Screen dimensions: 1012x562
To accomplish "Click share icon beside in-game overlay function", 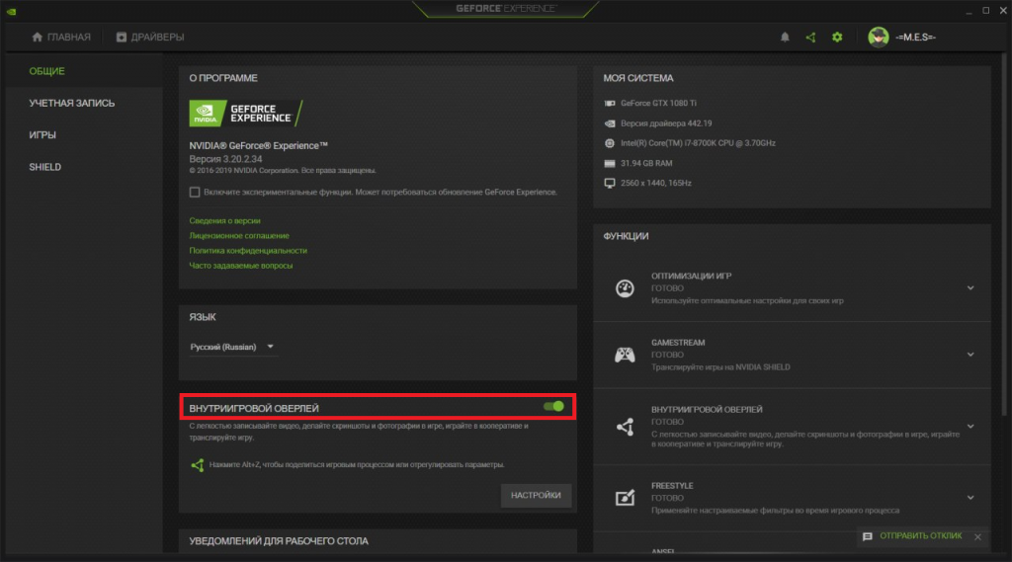I will [625, 427].
